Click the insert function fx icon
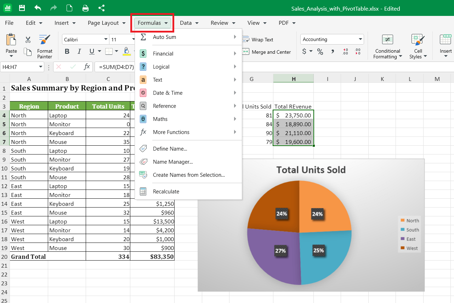The width and height of the screenshot is (454, 303). coord(87,66)
